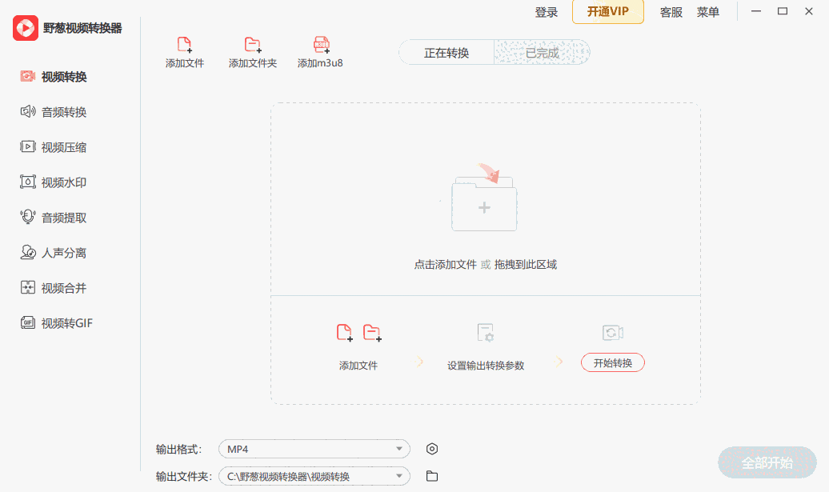Click the Add Folder (添加文件夹) icon
This screenshot has height=492, width=829.
coord(252,46)
